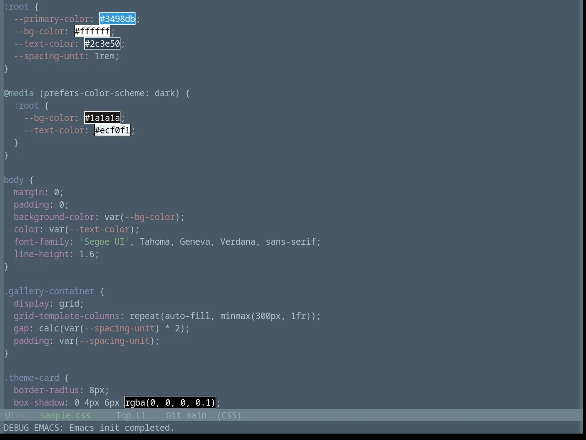586x440 pixels.
Task: Click the echo area message 'Emacs init completed.'
Action: point(122,428)
